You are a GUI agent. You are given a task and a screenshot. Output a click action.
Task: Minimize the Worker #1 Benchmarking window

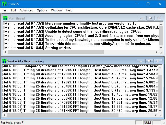(141, 61)
